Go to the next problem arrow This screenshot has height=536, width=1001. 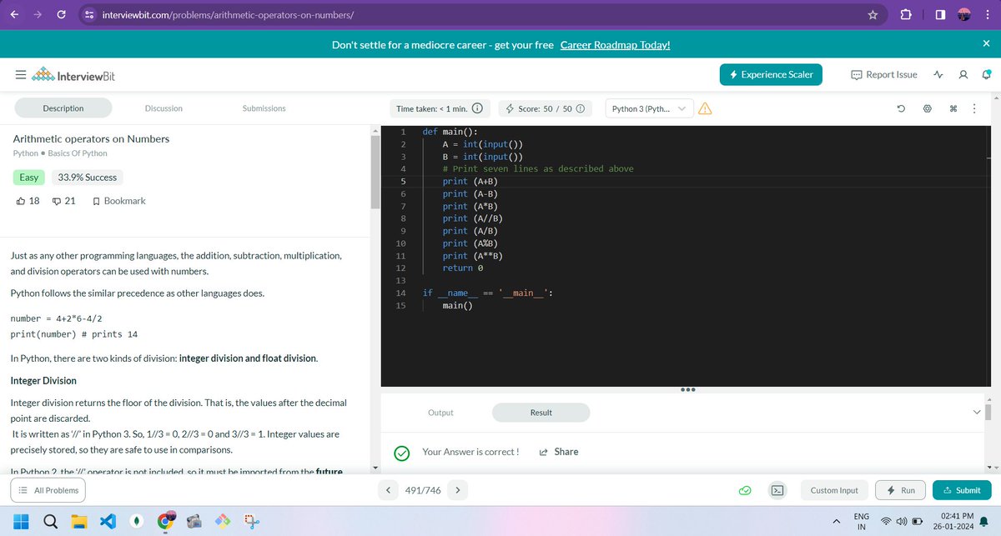point(457,490)
